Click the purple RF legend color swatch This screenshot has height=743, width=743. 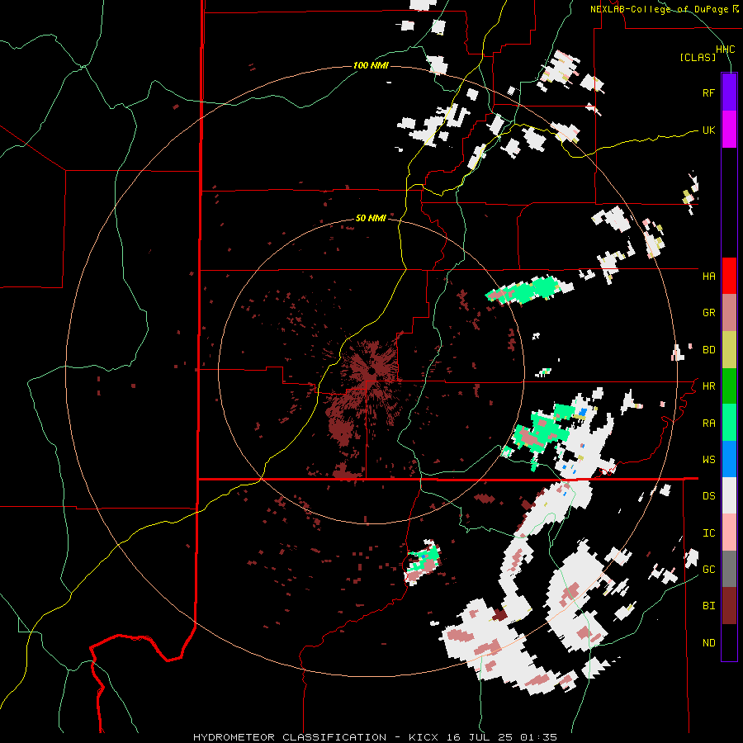click(x=729, y=92)
